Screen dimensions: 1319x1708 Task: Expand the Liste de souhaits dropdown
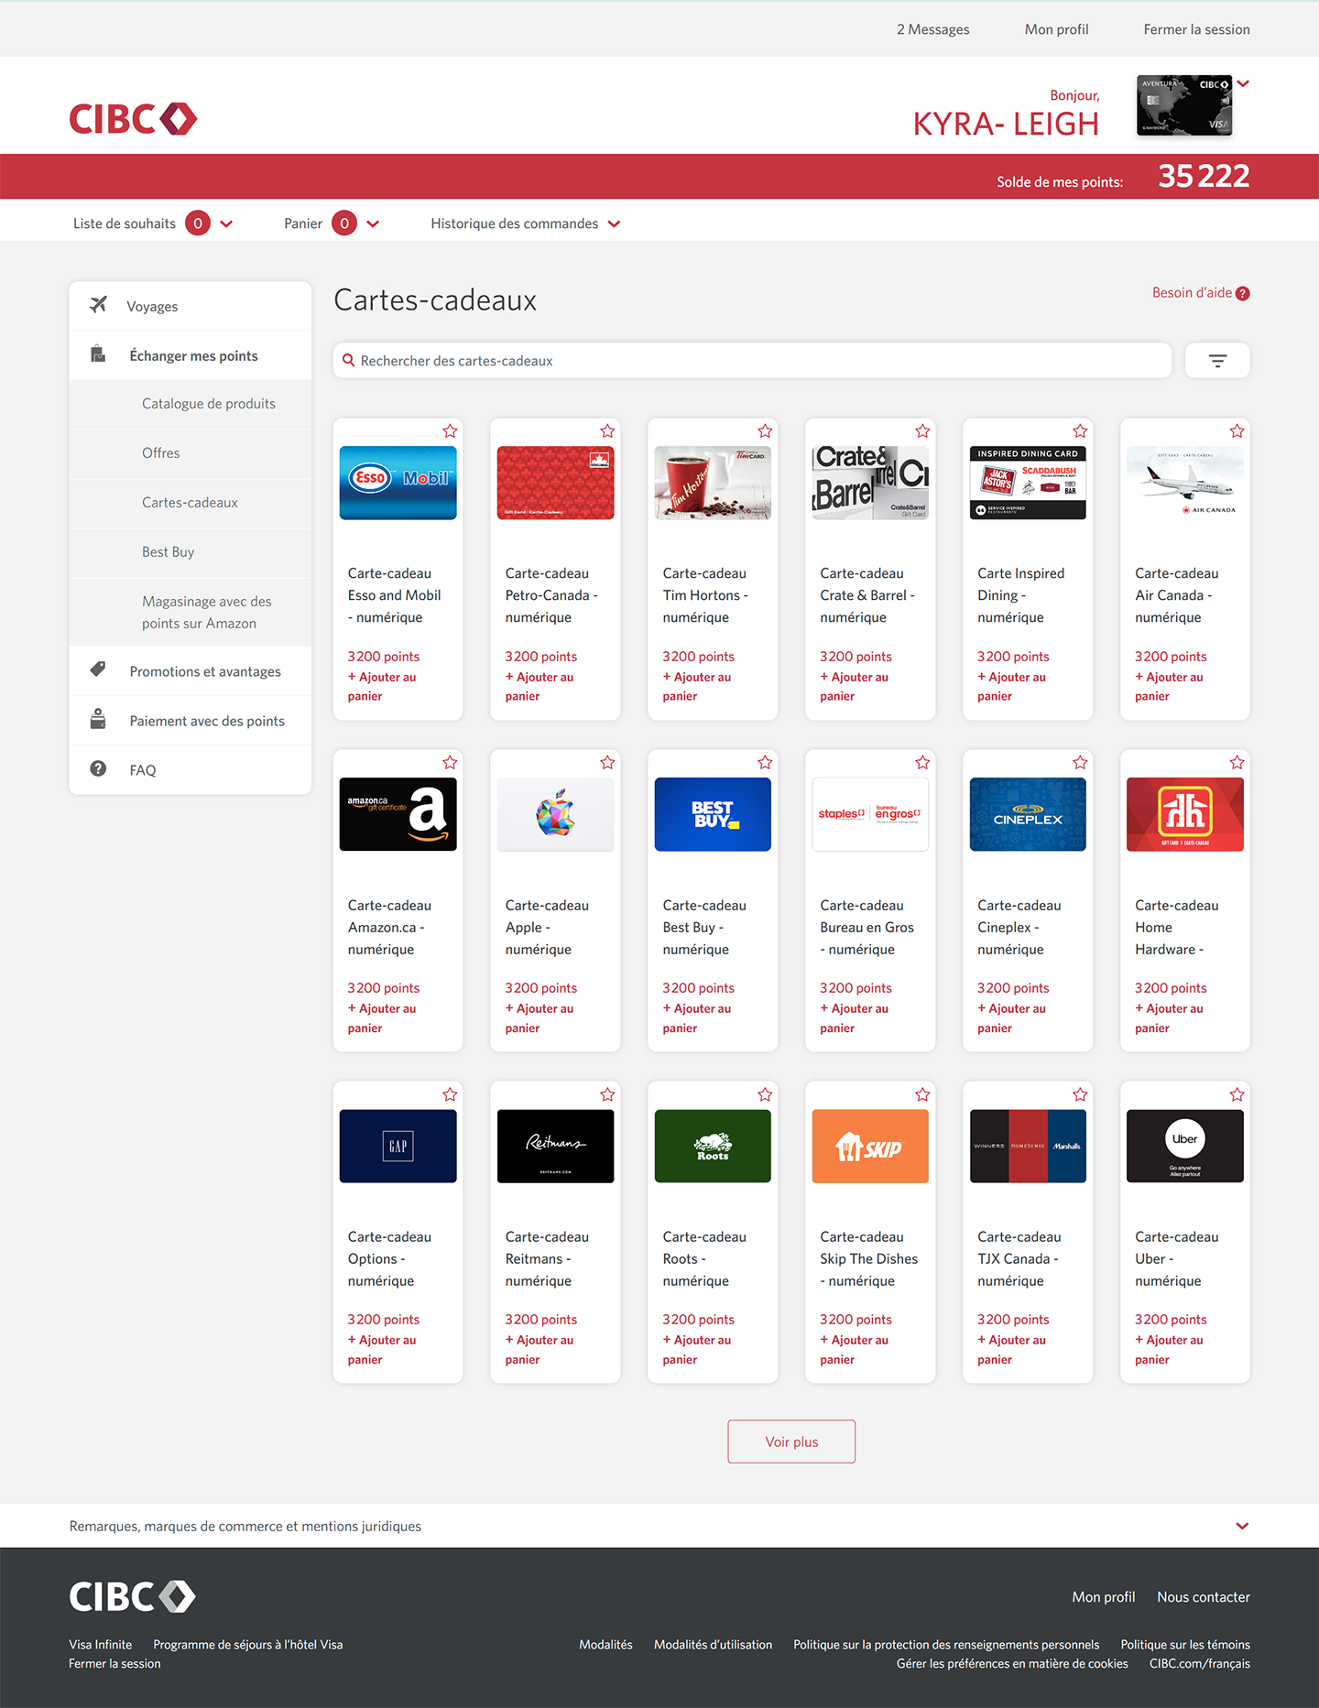pos(226,224)
